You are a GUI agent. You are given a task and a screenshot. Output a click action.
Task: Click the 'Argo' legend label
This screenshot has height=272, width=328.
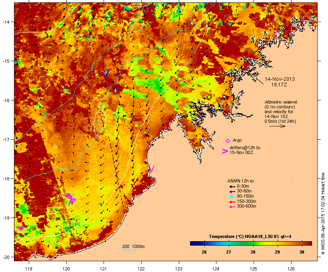point(237,140)
